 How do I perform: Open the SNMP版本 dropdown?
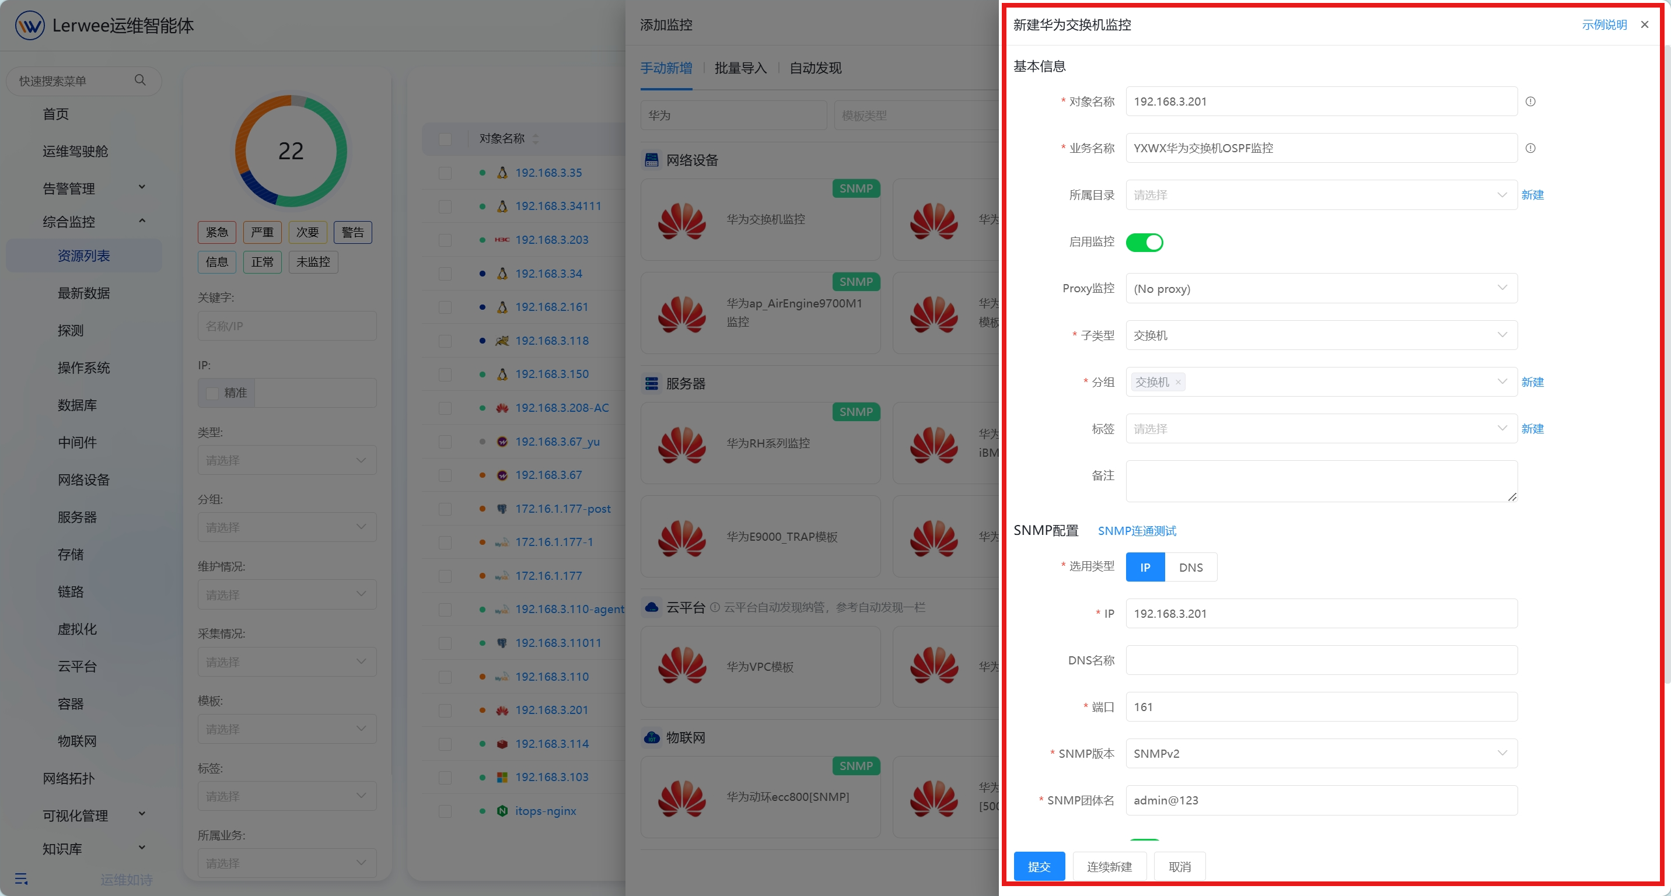click(x=1322, y=753)
